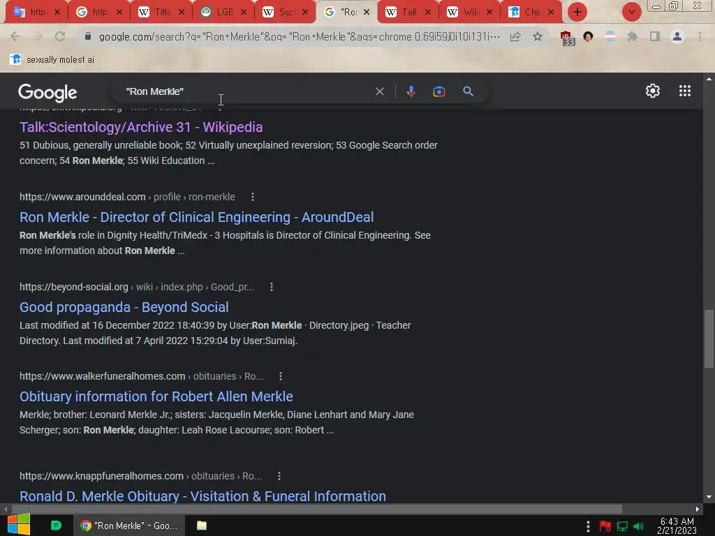Click the scroll down arrow
Image resolution: width=715 pixels, height=536 pixels.
(x=709, y=497)
